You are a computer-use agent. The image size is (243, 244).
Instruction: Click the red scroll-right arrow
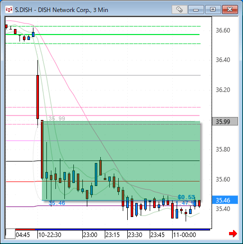pos(233,233)
